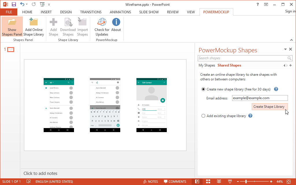Switch to Slide Sorter view in status bar
Screen dimensions: 296x185
208,181
